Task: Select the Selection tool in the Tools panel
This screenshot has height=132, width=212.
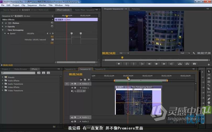Action: 209,71
